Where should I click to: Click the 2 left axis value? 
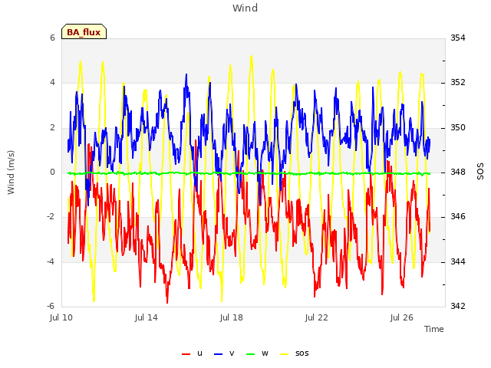pyautogui.click(x=52, y=128)
